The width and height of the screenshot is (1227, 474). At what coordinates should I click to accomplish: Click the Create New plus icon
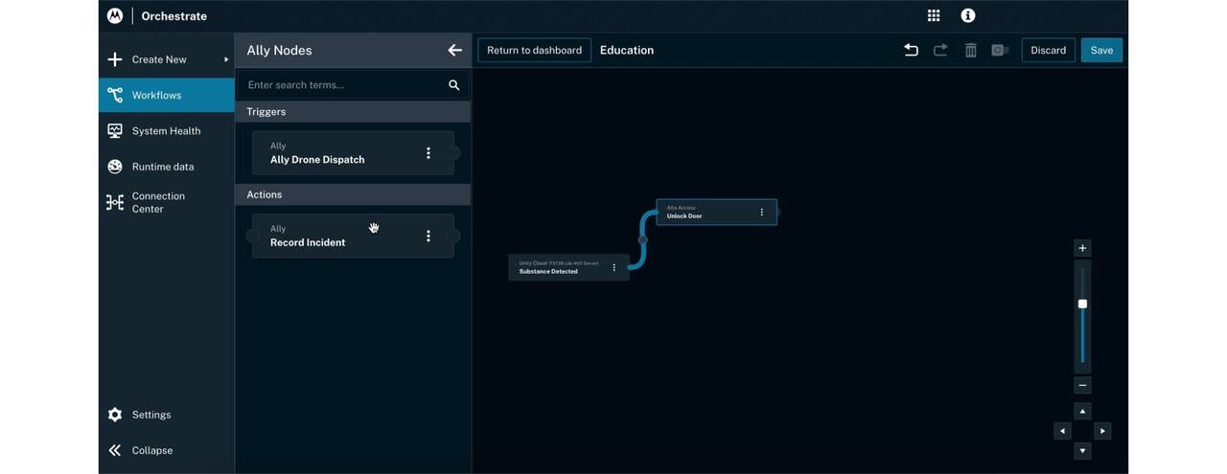pos(115,59)
